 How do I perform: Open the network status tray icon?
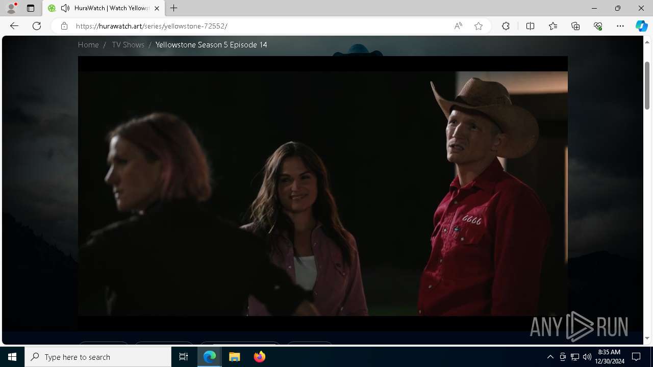pos(575,357)
